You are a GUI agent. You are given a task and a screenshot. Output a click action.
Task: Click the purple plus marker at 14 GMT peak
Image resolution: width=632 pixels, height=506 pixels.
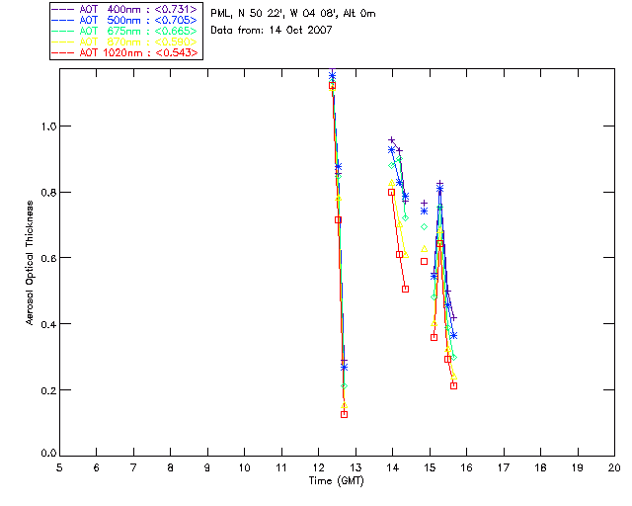pos(391,140)
